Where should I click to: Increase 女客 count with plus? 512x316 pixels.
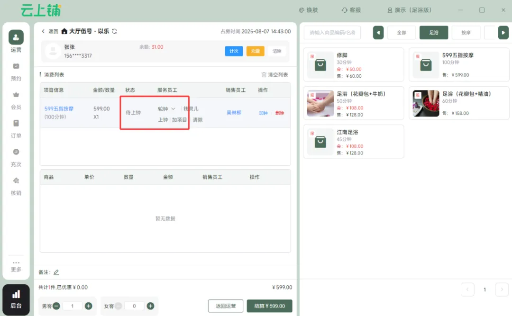(x=150, y=306)
